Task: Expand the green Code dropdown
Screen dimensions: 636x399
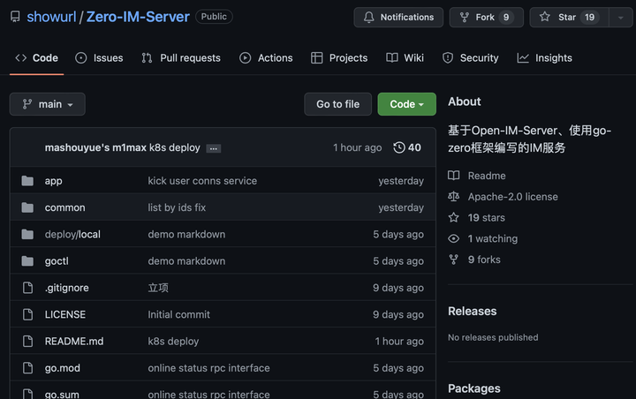Action: [406, 104]
